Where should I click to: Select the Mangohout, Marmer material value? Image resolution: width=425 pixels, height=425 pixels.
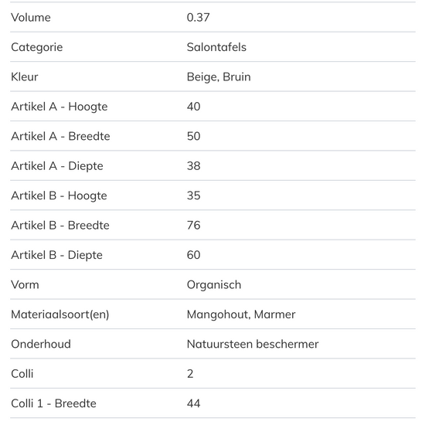241,314
